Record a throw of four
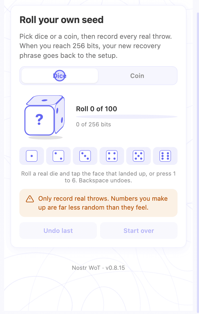The image size is (199, 314). [112, 156]
